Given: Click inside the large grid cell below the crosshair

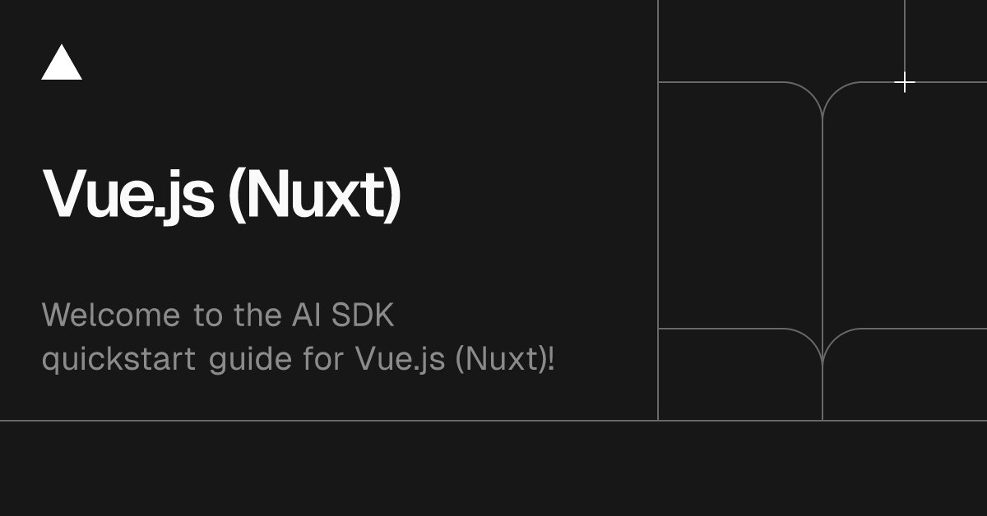Looking at the screenshot, I should [x=905, y=205].
